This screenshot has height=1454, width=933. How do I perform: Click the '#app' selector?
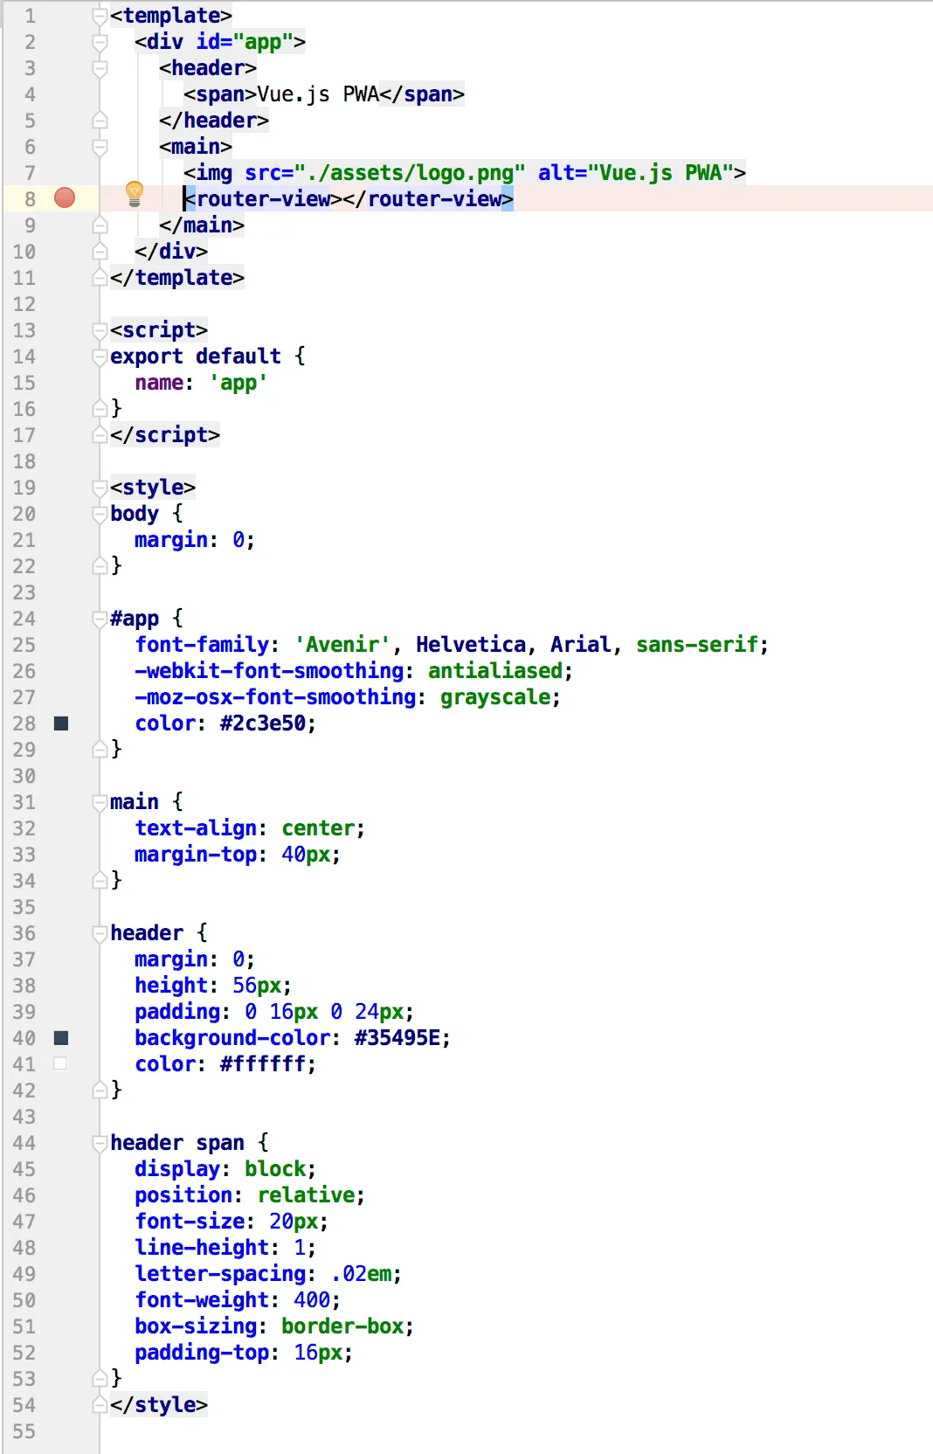click(x=135, y=619)
